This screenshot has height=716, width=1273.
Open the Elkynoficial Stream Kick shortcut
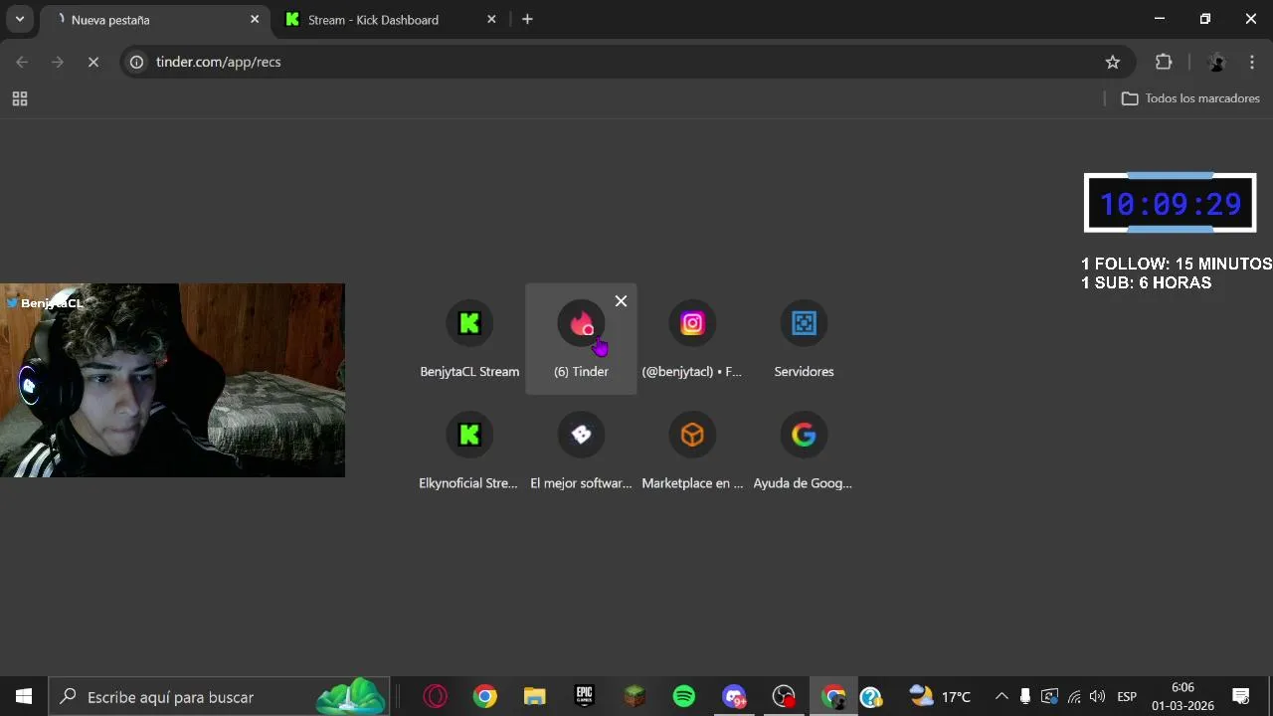tap(469, 450)
